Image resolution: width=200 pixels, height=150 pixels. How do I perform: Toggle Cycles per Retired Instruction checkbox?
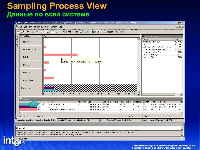tap(39, 109)
